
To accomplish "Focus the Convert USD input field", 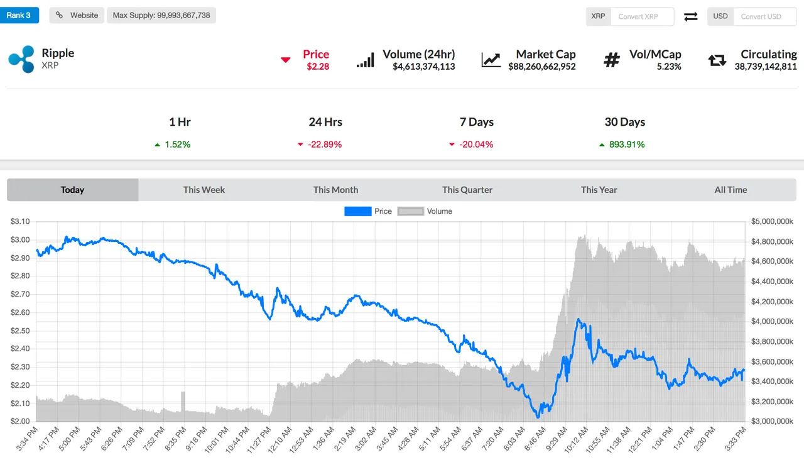I will [x=764, y=16].
